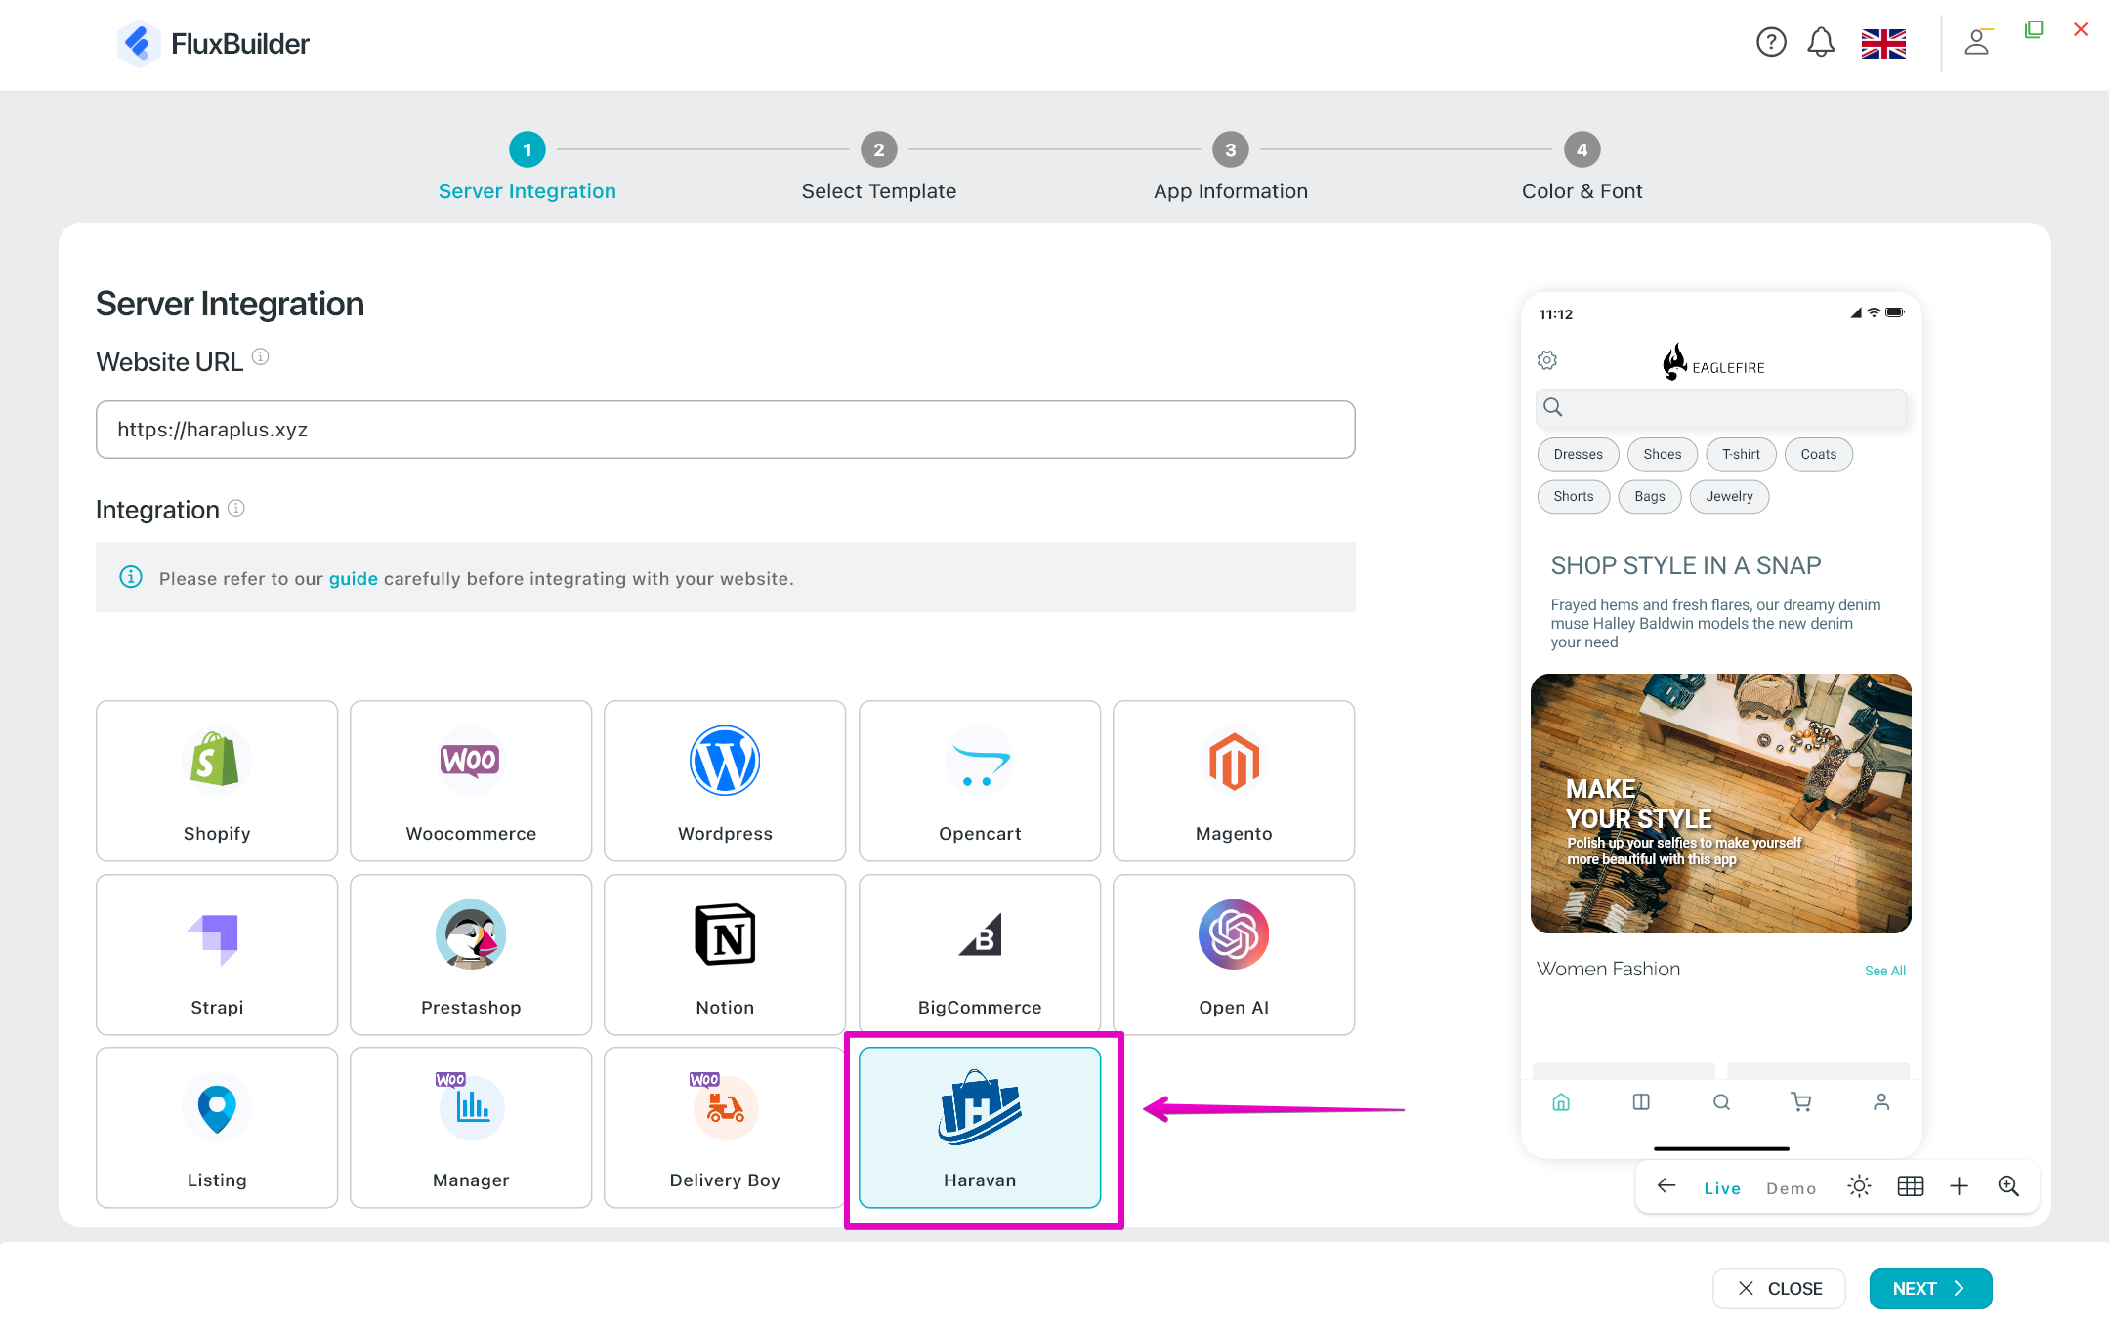Screen dimensions: 2109x1325
Task: Open the notifications bell
Action: pyautogui.click(x=1821, y=43)
